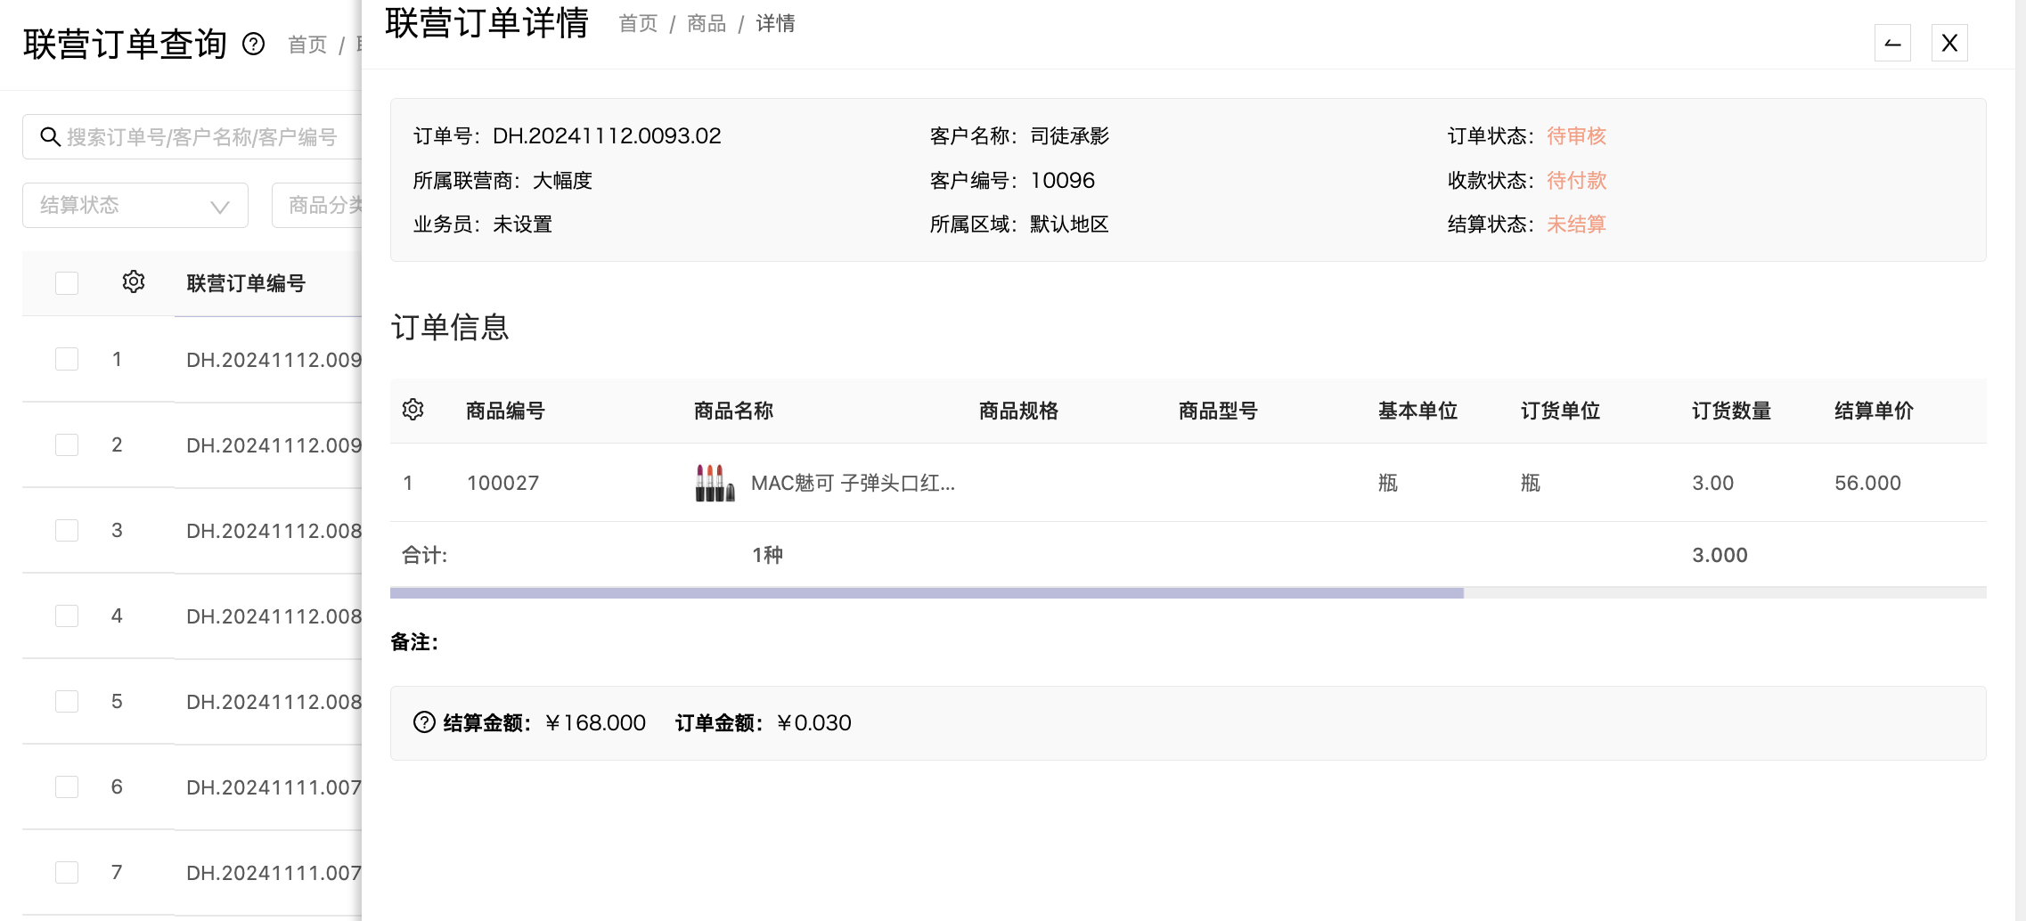Click the search magnifier icon
Viewport: 2026px width, 921px height.
tap(51, 137)
